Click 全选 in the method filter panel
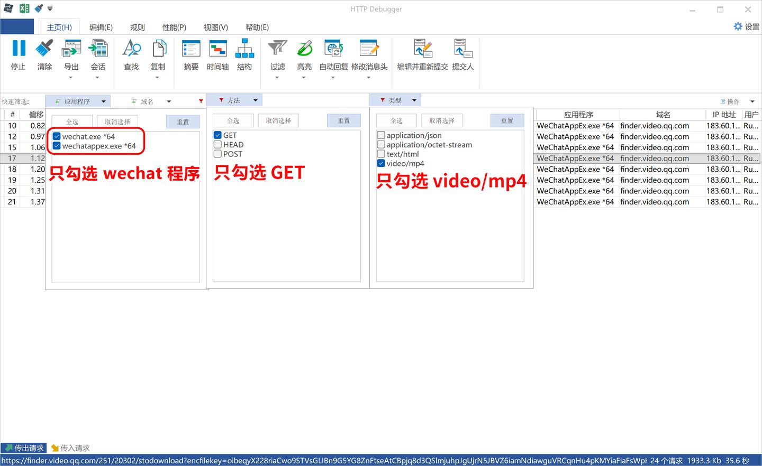This screenshot has height=466, width=762. tap(233, 120)
